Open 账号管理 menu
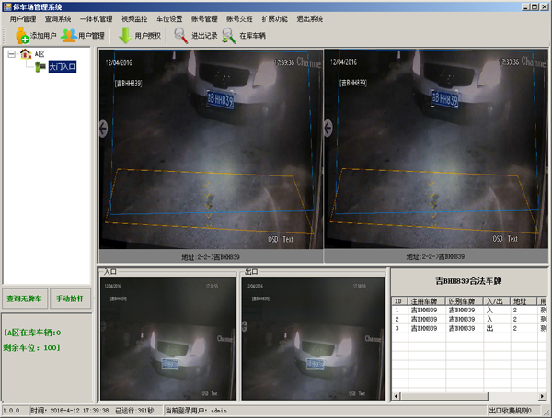This screenshot has width=552, height=418. pos(204,19)
